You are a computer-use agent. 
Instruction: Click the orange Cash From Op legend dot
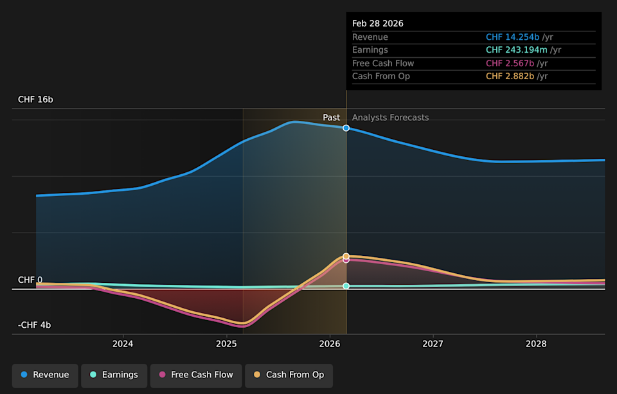pos(258,375)
